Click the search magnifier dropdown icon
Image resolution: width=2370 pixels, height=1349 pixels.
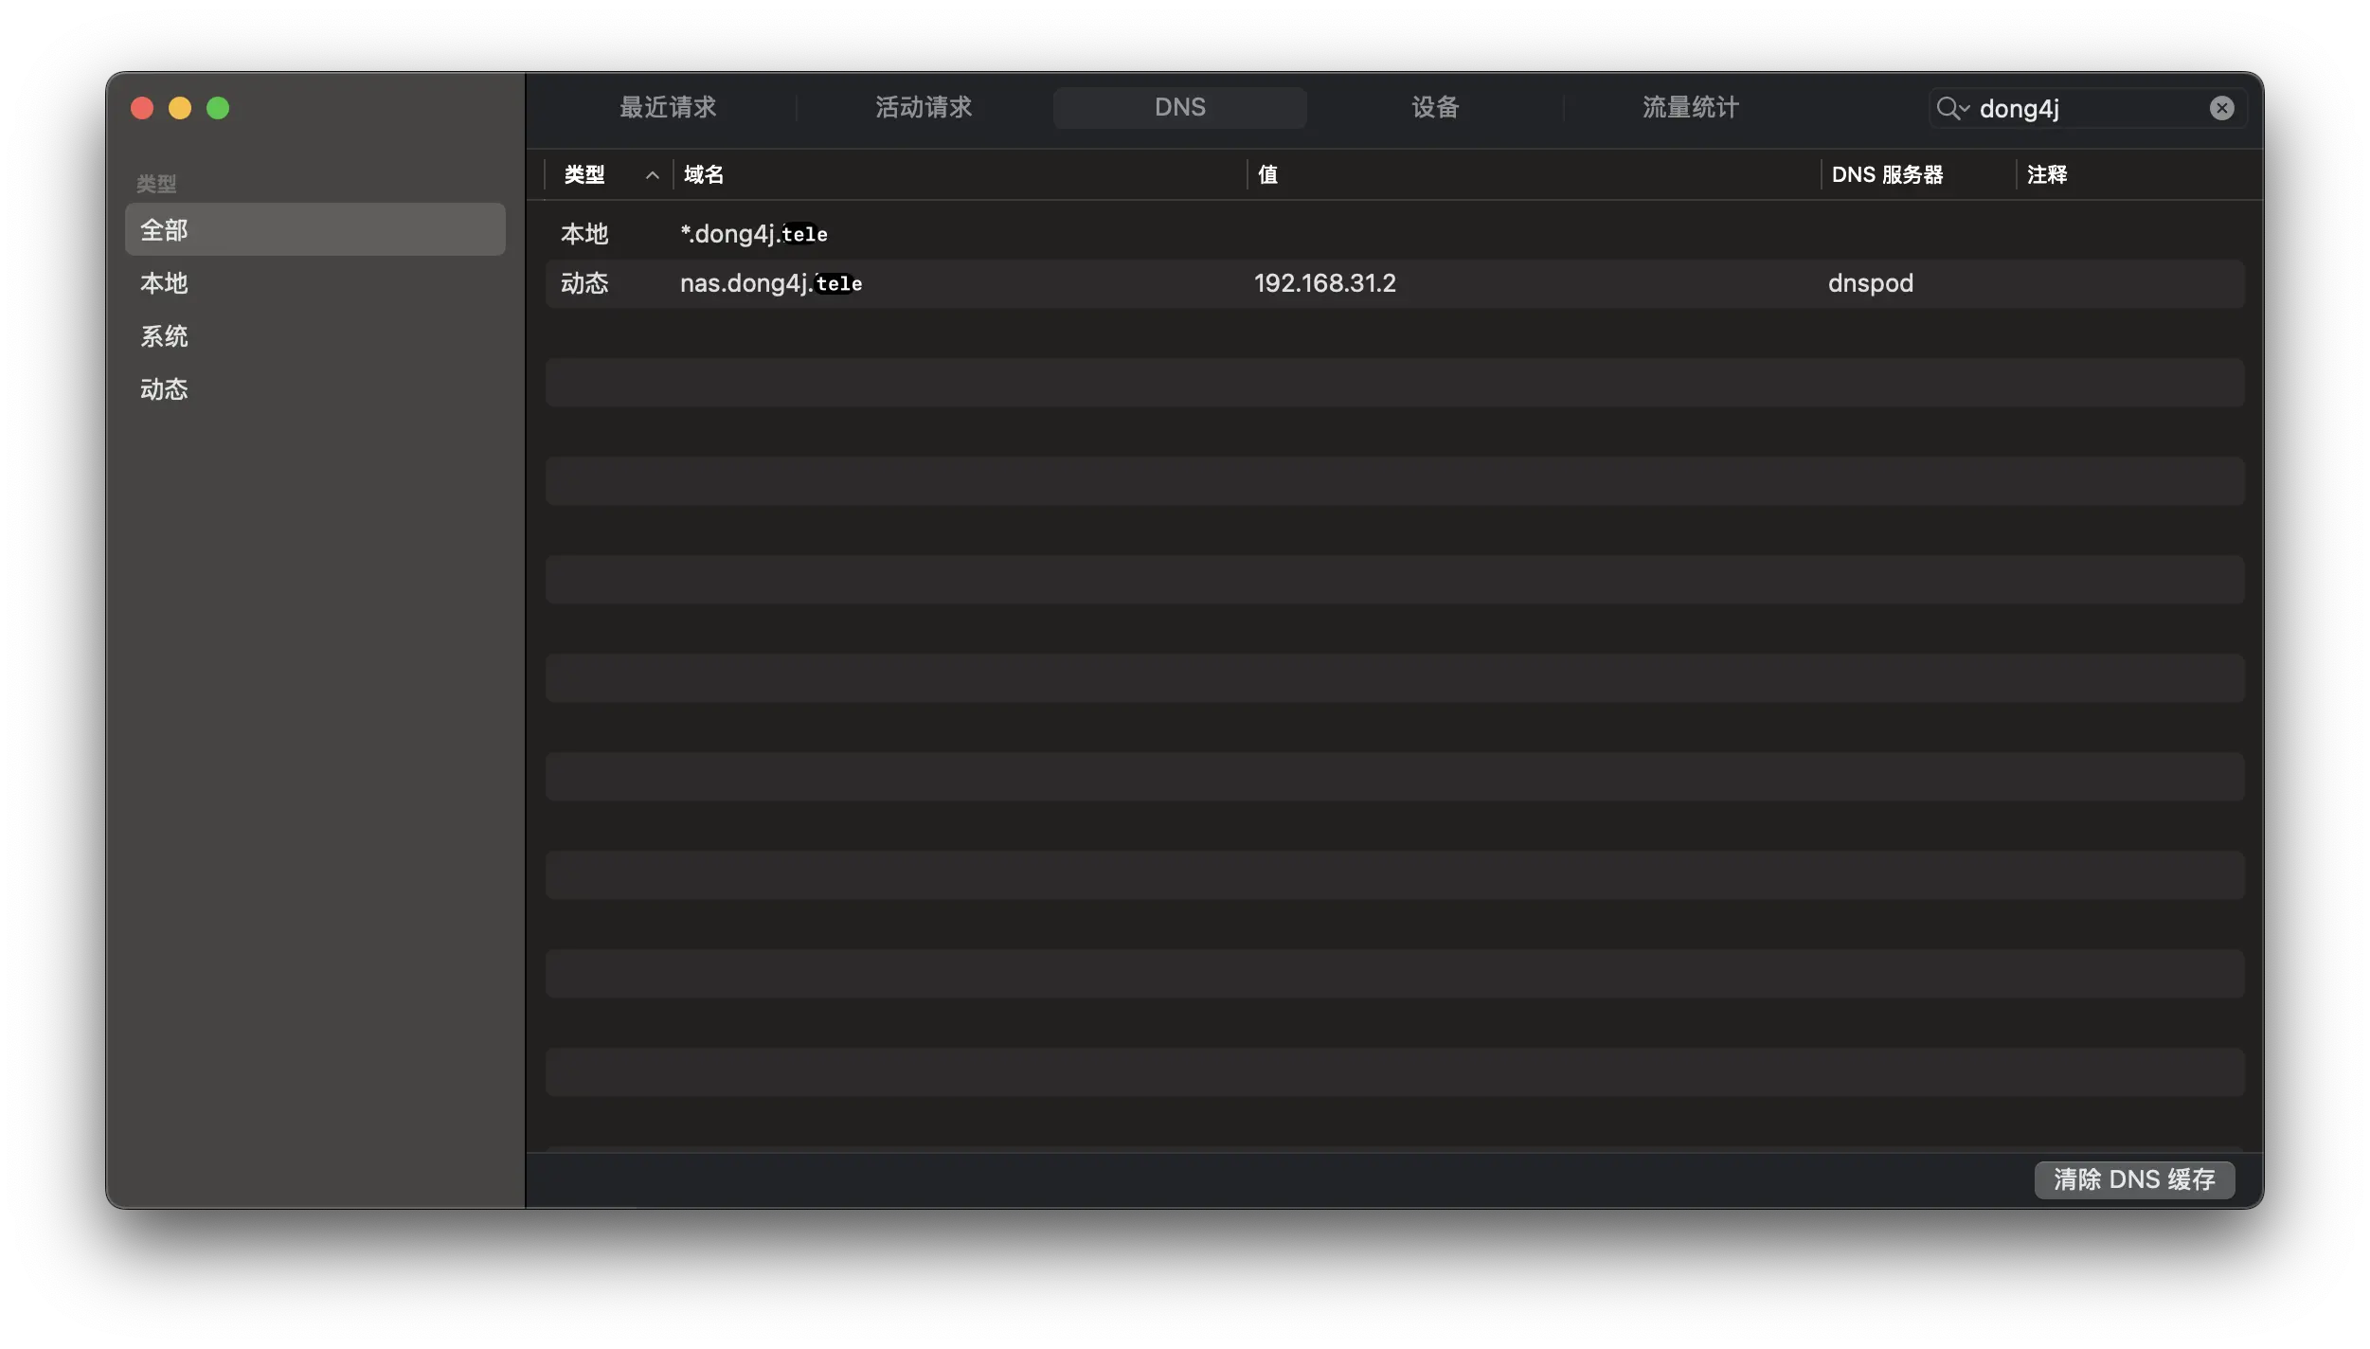tap(1951, 108)
